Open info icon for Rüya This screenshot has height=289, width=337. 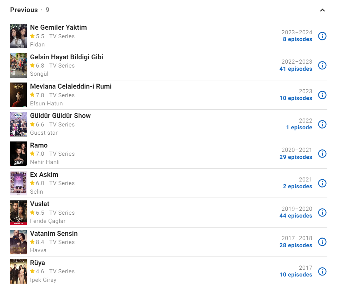click(x=322, y=271)
